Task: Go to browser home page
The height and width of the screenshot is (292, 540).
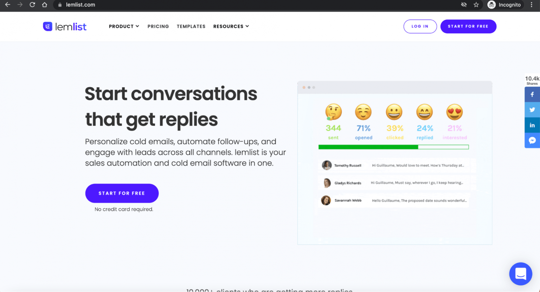Action: click(45, 5)
